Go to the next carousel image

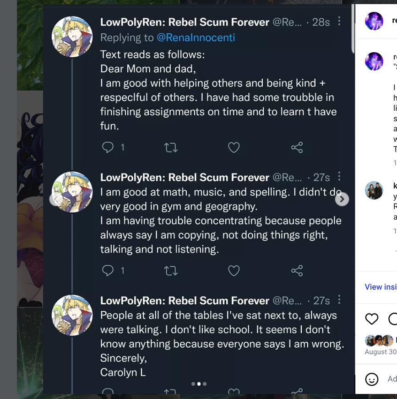(342, 199)
